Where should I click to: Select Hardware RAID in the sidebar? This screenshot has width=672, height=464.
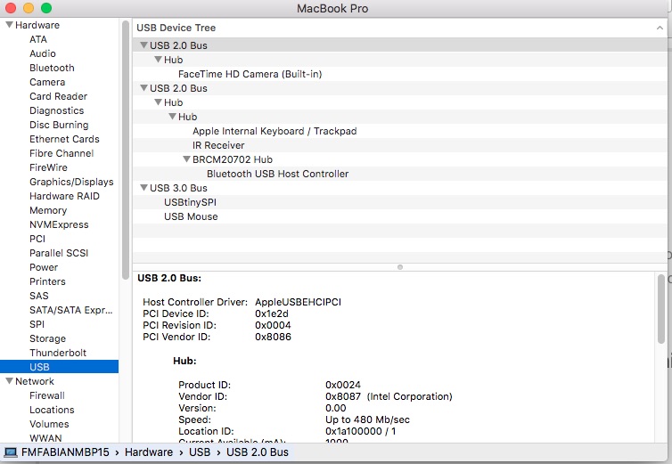tap(64, 196)
